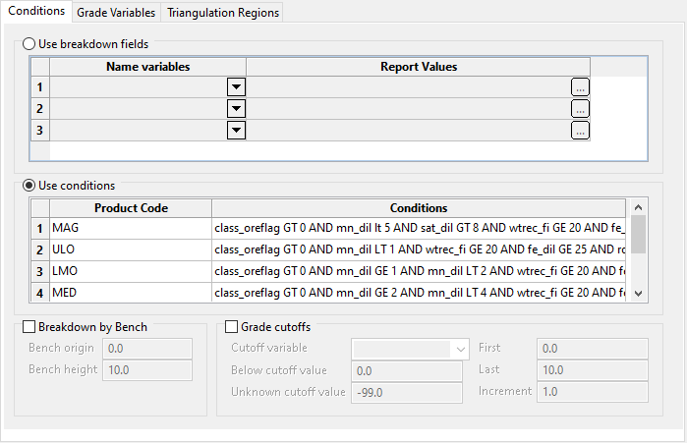Select the MAG product code cell
The height and width of the screenshot is (443, 687).
pos(130,228)
